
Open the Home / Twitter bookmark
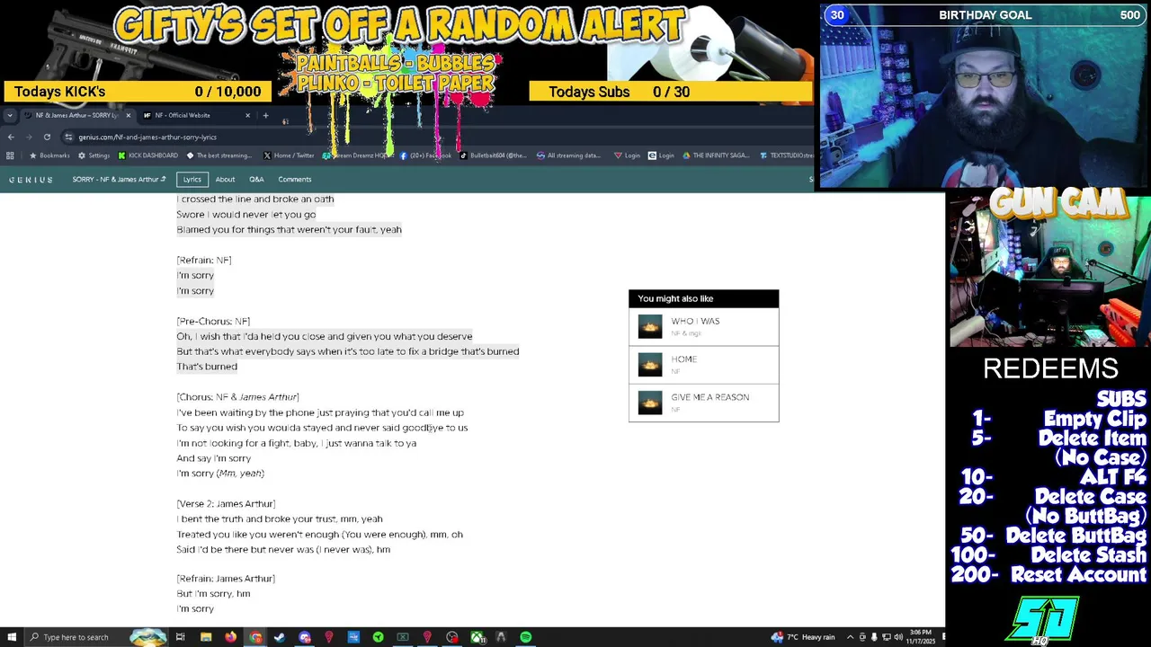[289, 155]
